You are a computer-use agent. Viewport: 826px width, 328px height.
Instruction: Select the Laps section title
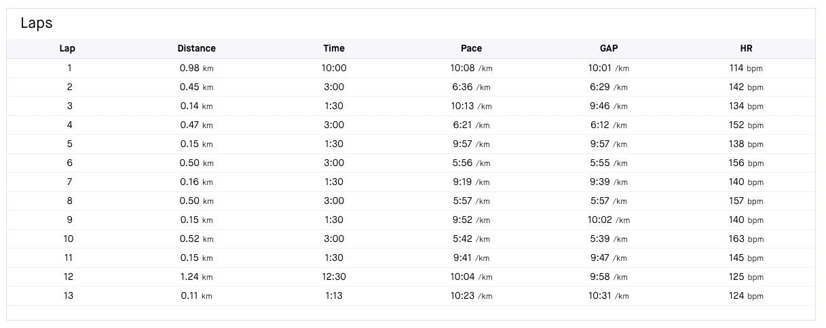pos(37,23)
